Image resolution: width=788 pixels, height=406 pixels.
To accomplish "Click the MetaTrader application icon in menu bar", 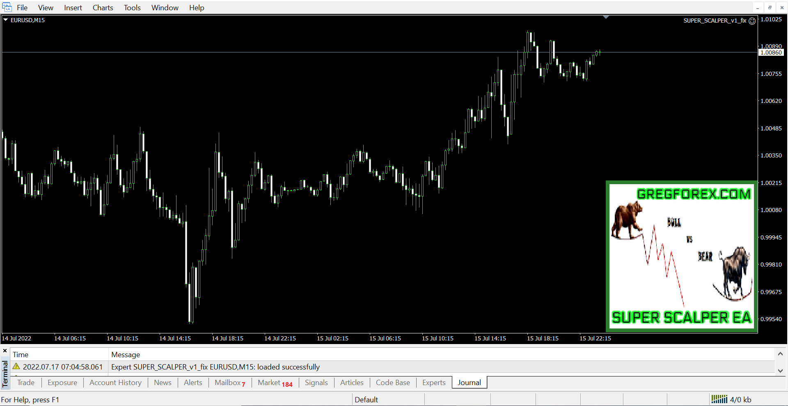I will (x=7, y=7).
